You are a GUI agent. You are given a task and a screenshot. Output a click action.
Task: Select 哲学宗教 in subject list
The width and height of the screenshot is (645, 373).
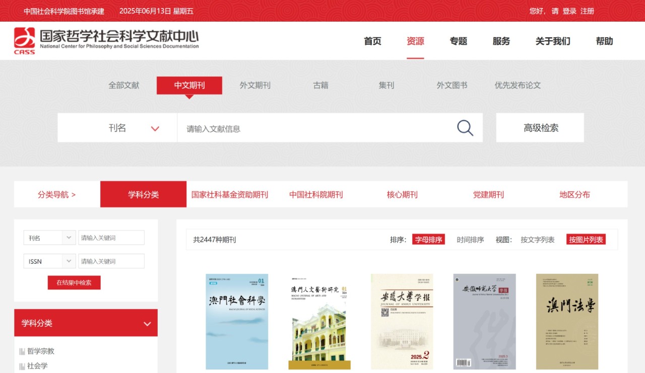41,351
